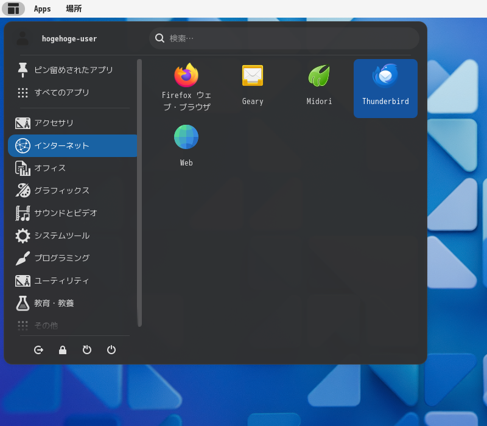Open the グラフィックス category

click(61, 190)
